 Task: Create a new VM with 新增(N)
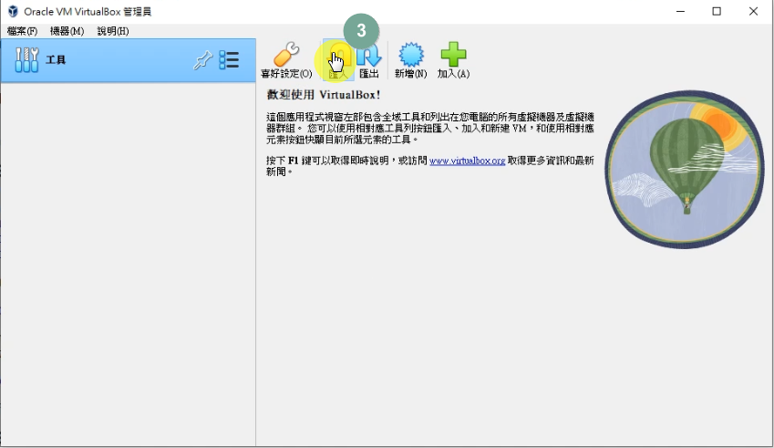(410, 60)
